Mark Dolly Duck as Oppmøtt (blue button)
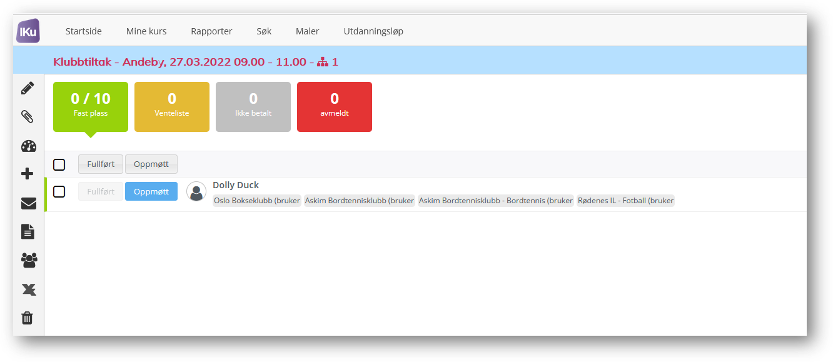Screen dimensions: 833x362 151,191
